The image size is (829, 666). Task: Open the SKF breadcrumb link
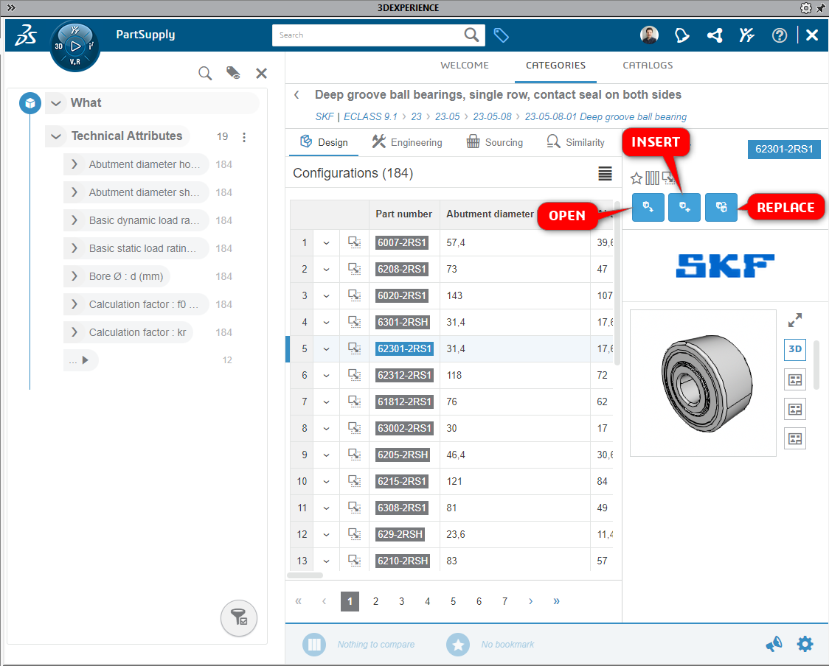tap(325, 116)
